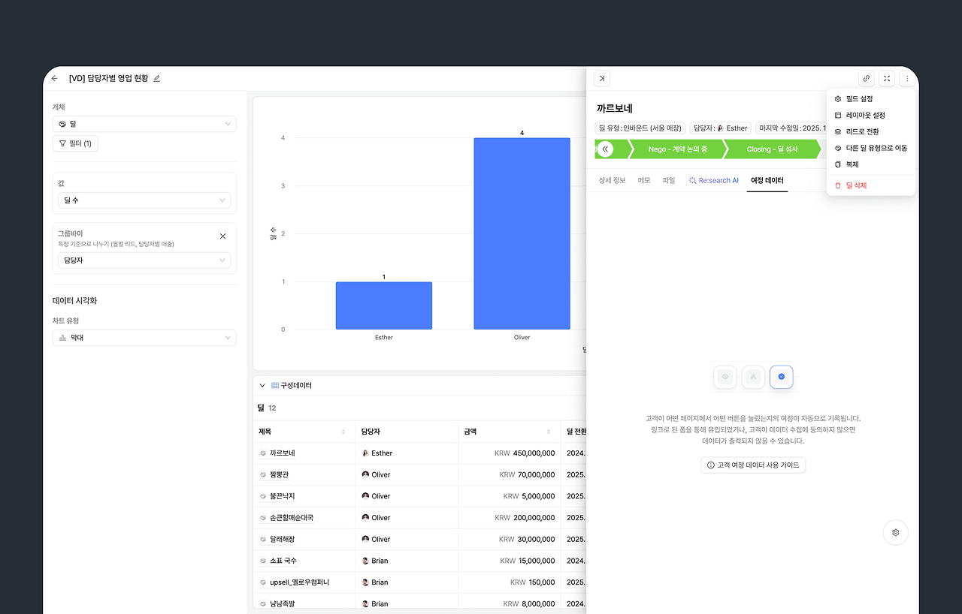
Task: Open the 필터 (1) button
Action: point(75,143)
